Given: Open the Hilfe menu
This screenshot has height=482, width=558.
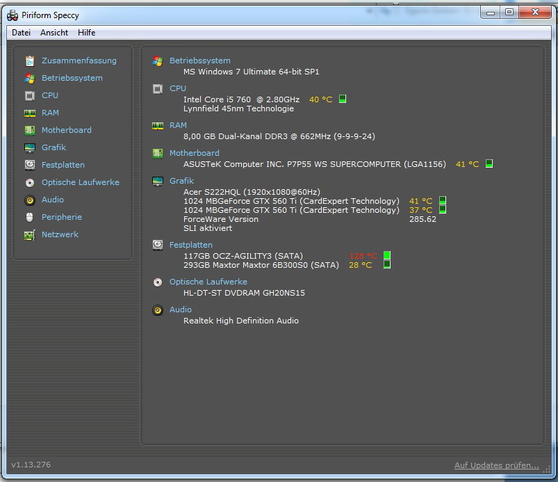Looking at the screenshot, I should click(x=86, y=33).
